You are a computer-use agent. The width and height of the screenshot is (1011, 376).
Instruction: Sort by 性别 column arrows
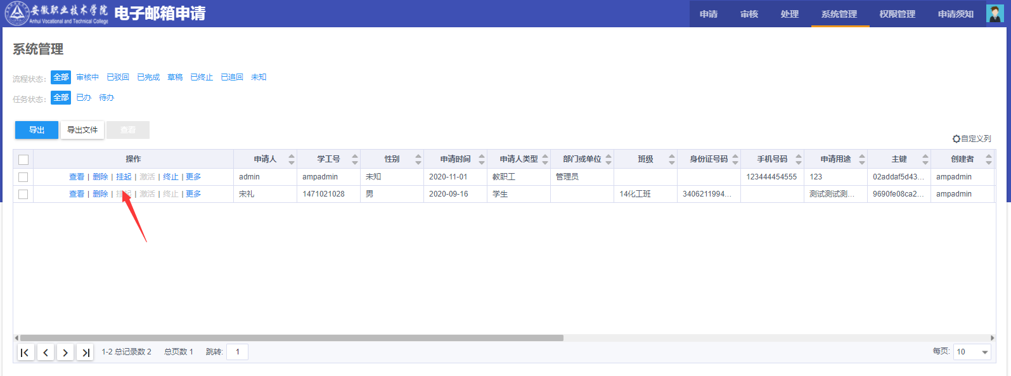[x=418, y=159]
